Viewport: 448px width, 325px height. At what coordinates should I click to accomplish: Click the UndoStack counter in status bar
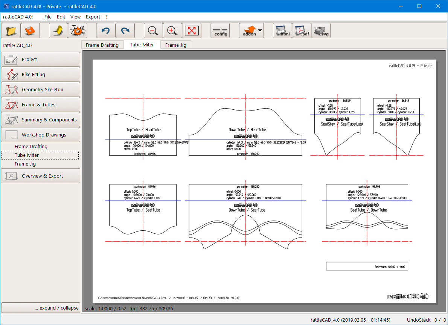point(426,320)
